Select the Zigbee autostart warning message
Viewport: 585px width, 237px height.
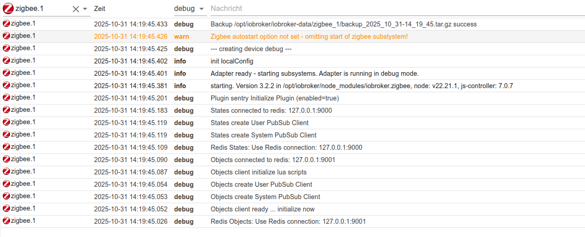pyautogui.click(x=309, y=37)
